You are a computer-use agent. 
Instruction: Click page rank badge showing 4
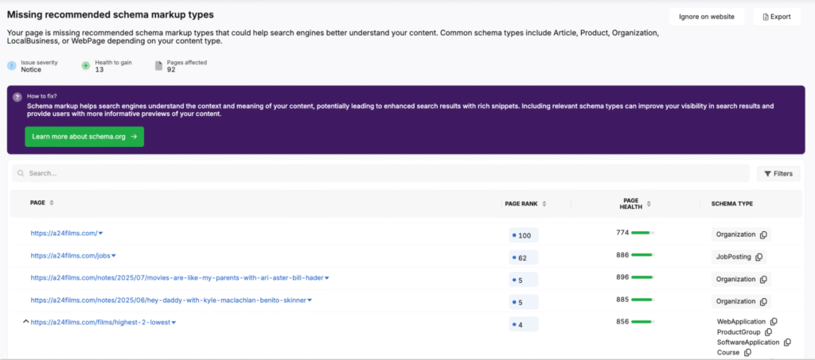[524, 325]
